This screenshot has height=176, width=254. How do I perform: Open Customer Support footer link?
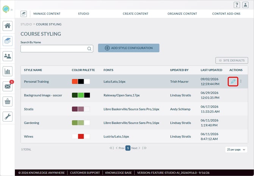click(85, 173)
